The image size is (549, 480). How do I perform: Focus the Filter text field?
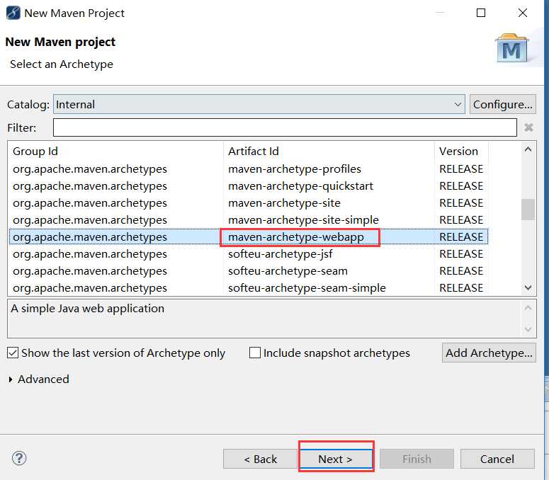285,127
